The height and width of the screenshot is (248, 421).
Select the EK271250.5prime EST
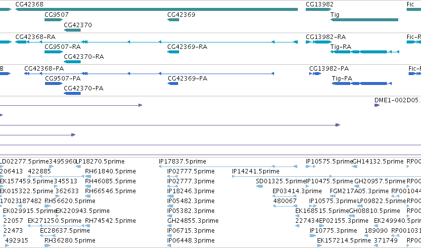(x=56, y=226)
